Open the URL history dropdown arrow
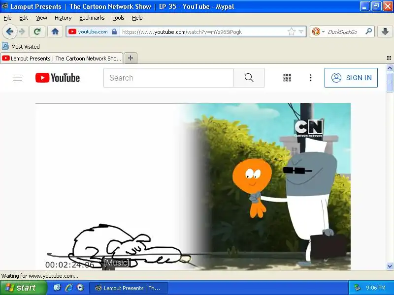 pos(301,32)
